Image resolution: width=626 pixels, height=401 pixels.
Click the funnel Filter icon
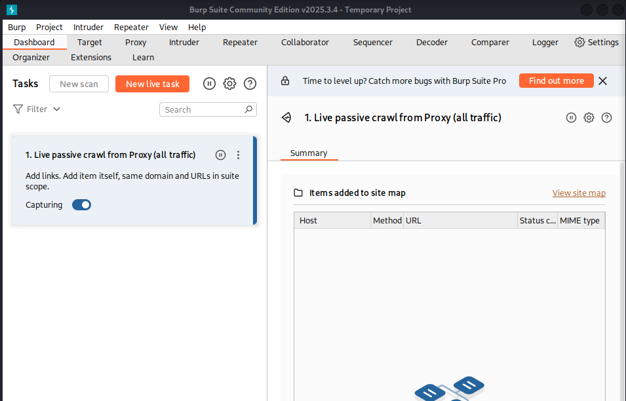(18, 109)
